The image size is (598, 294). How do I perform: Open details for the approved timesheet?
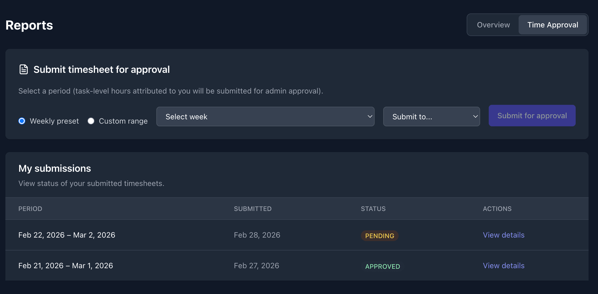[x=503, y=266]
